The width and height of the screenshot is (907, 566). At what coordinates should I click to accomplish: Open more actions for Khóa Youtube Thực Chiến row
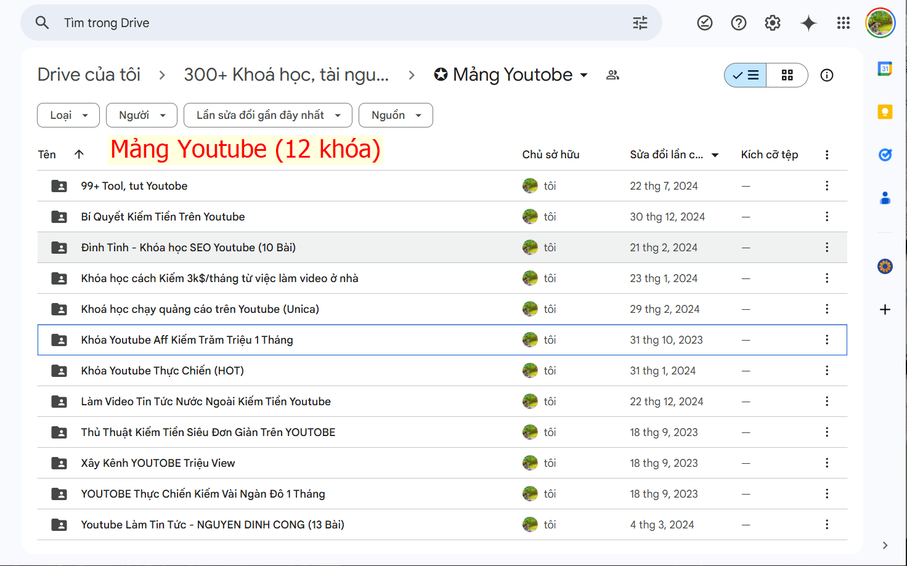[827, 370]
